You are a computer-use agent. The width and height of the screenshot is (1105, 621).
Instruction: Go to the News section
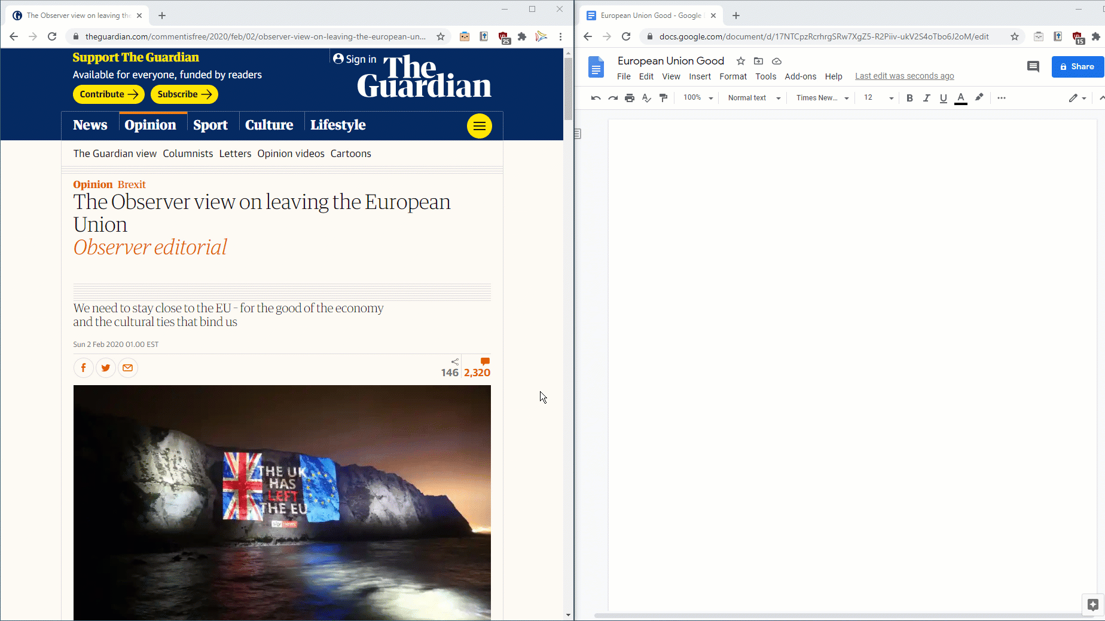90,125
